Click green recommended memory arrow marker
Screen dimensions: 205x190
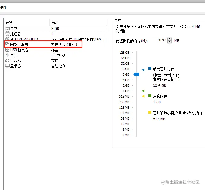point(143,91)
